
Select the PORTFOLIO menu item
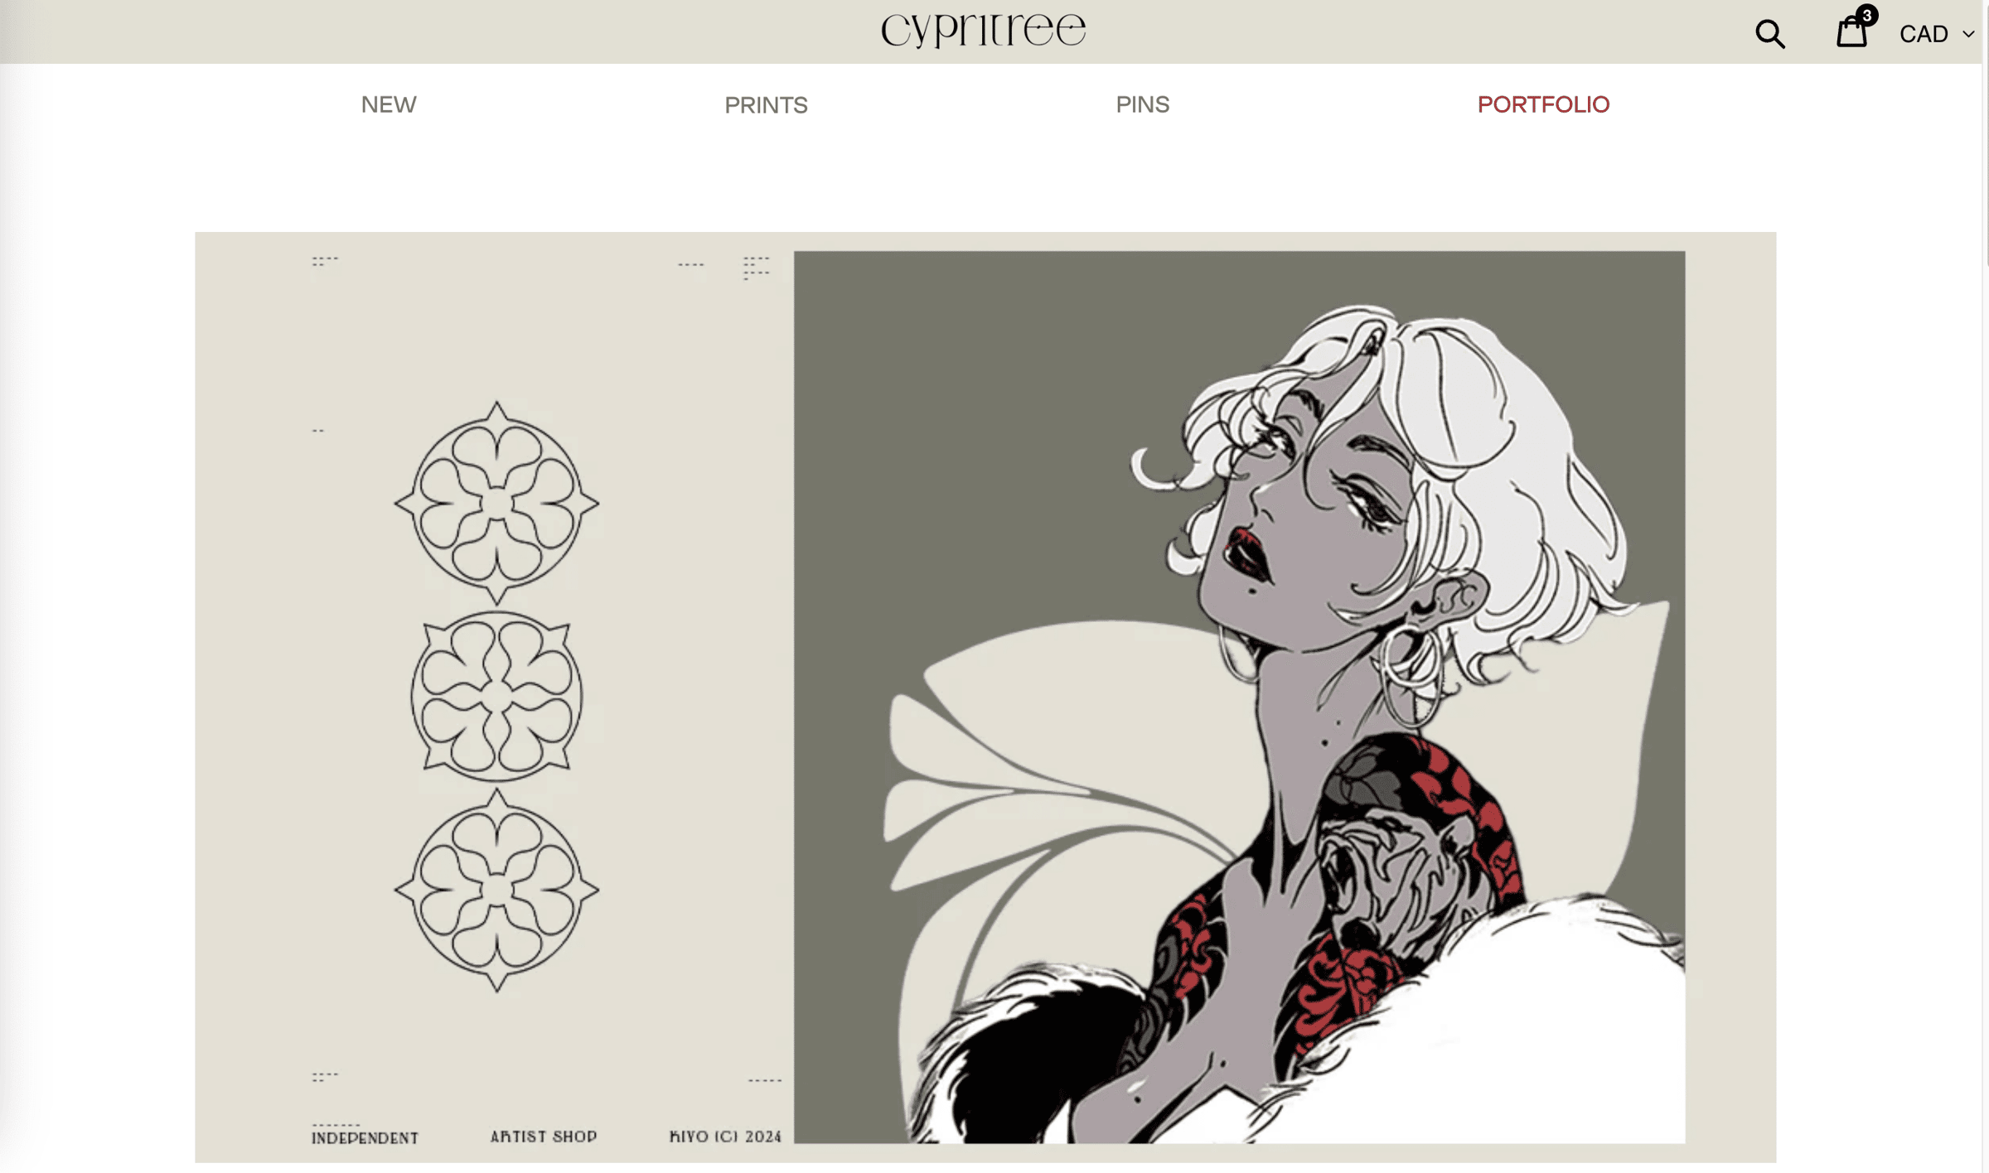pos(1543,104)
